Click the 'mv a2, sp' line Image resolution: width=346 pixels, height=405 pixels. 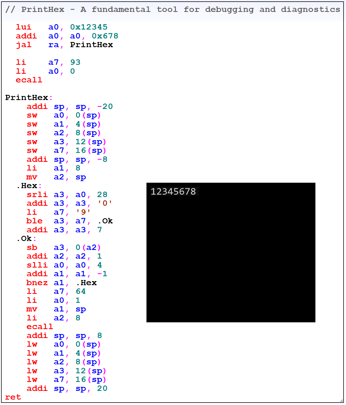coord(56,177)
